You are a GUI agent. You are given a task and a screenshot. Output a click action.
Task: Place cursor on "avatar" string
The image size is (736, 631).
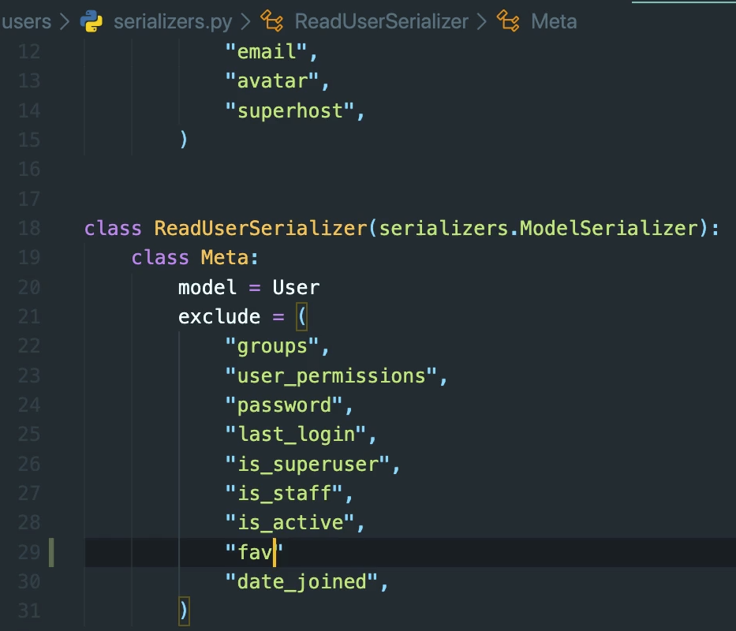point(272,80)
